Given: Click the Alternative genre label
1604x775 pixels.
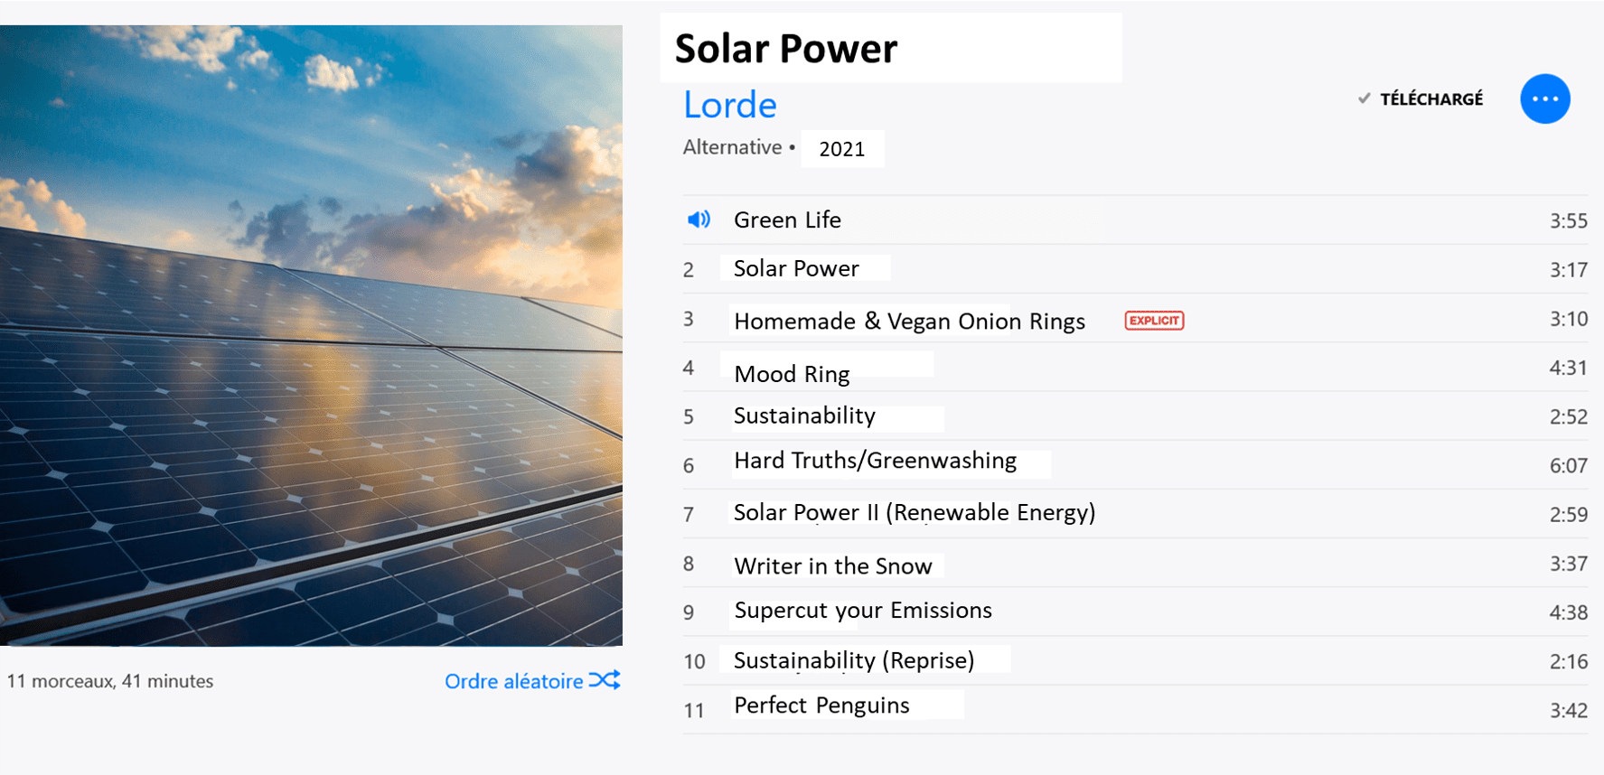Looking at the screenshot, I should pyautogui.click(x=732, y=147).
